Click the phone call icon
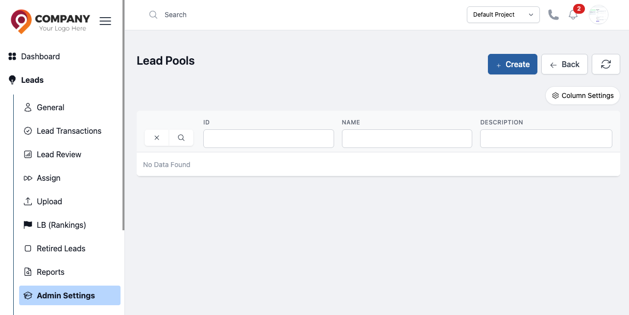Image resolution: width=629 pixels, height=315 pixels. tap(554, 15)
